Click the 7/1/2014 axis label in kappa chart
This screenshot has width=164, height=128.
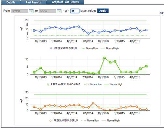click(88, 41)
